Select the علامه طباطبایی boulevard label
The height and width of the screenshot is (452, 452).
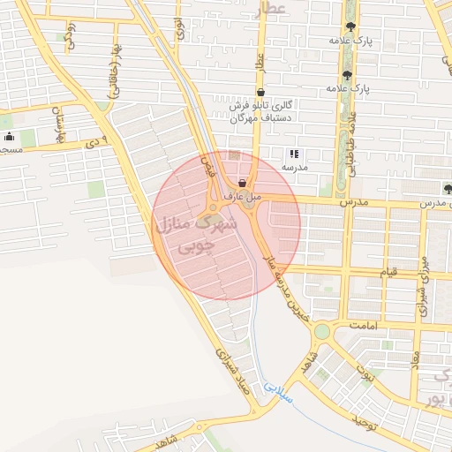click(x=353, y=144)
